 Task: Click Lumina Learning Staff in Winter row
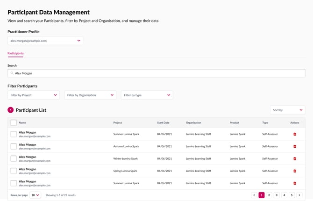coord(198,158)
